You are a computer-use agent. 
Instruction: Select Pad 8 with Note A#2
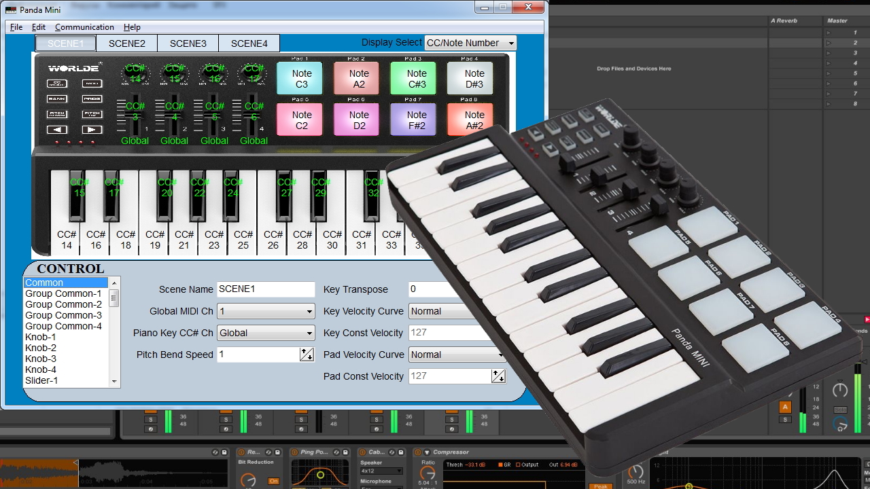(470, 120)
